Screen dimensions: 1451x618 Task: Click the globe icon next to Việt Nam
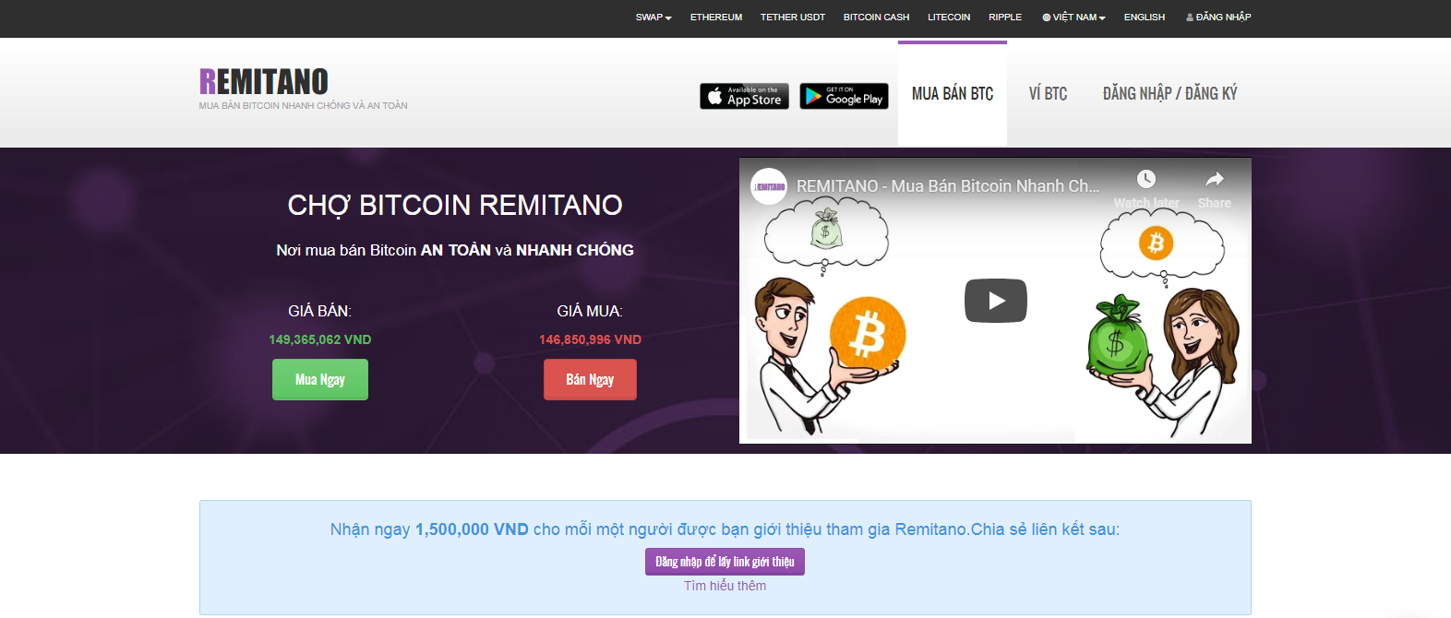pos(1046,18)
